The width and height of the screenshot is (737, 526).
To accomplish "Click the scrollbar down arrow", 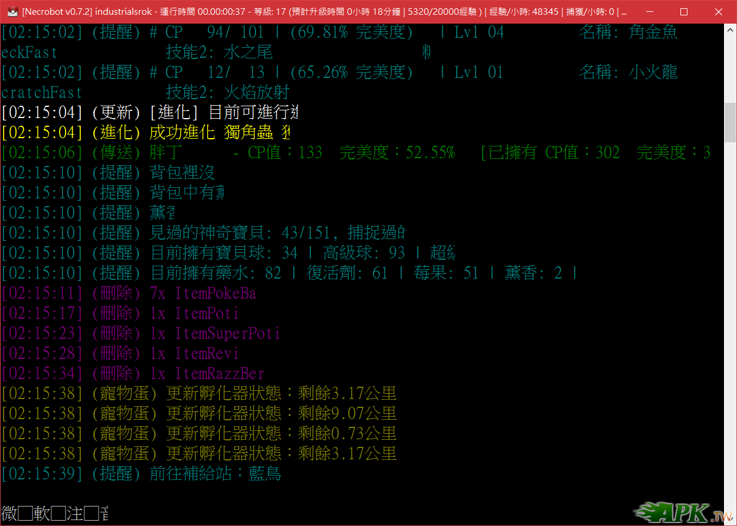I will pos(731,519).
